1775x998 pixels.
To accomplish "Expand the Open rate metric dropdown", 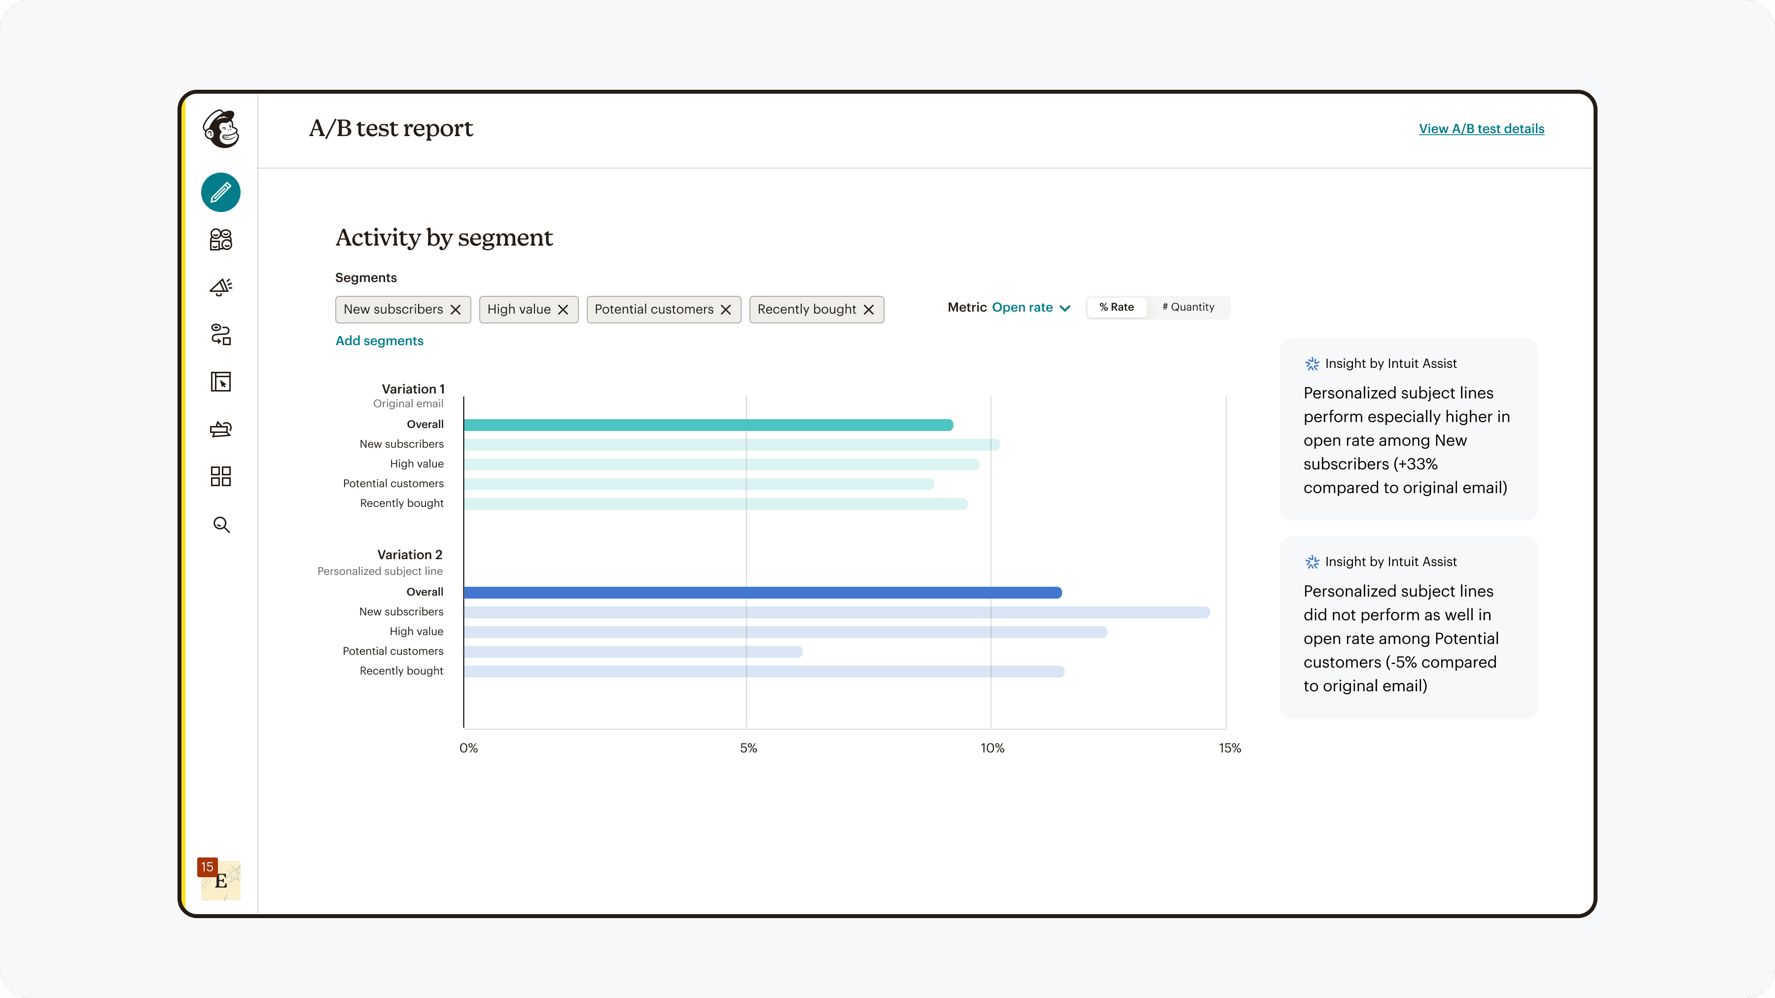I will 1031,307.
